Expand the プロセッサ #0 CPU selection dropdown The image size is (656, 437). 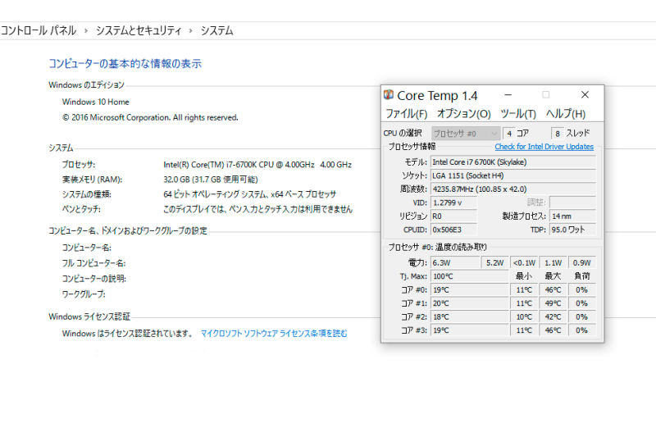coord(466,134)
